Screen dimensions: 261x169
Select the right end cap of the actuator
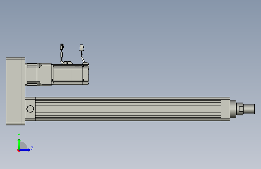coord(225,109)
